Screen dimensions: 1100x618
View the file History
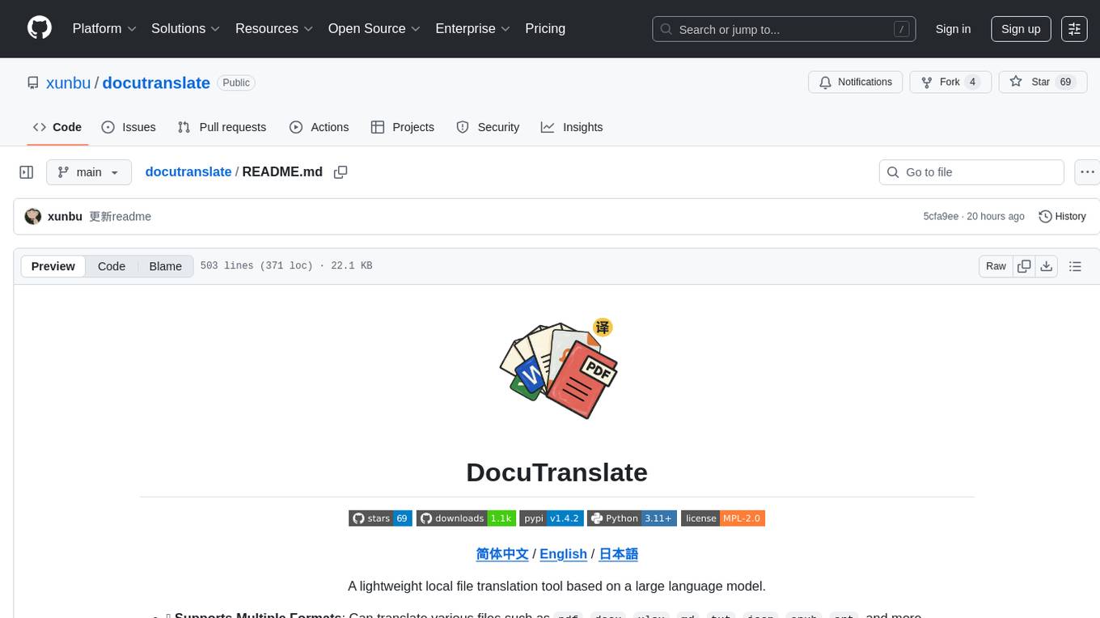click(1062, 216)
